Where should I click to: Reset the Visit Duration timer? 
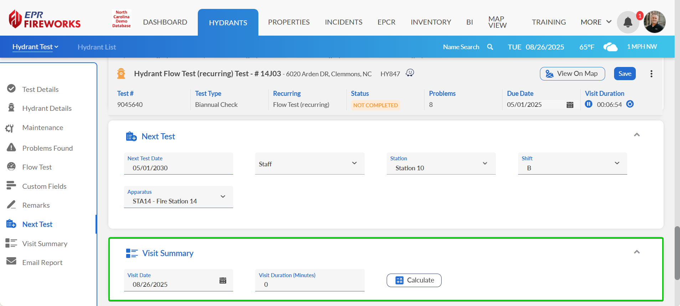pos(630,104)
